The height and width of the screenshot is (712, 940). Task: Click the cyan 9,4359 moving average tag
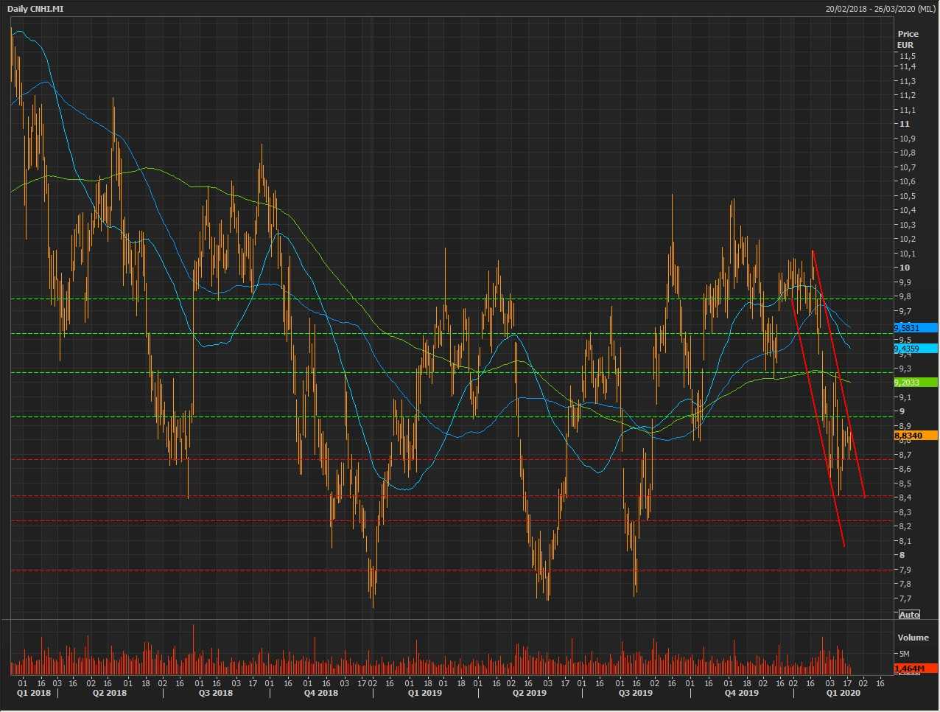pos(915,349)
